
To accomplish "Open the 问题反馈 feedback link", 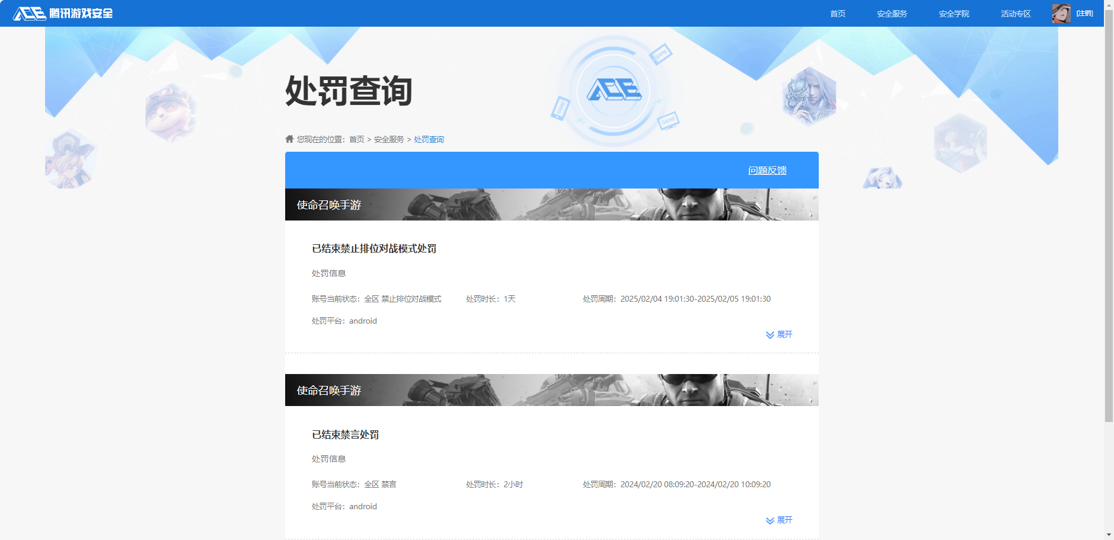I will 767,170.
